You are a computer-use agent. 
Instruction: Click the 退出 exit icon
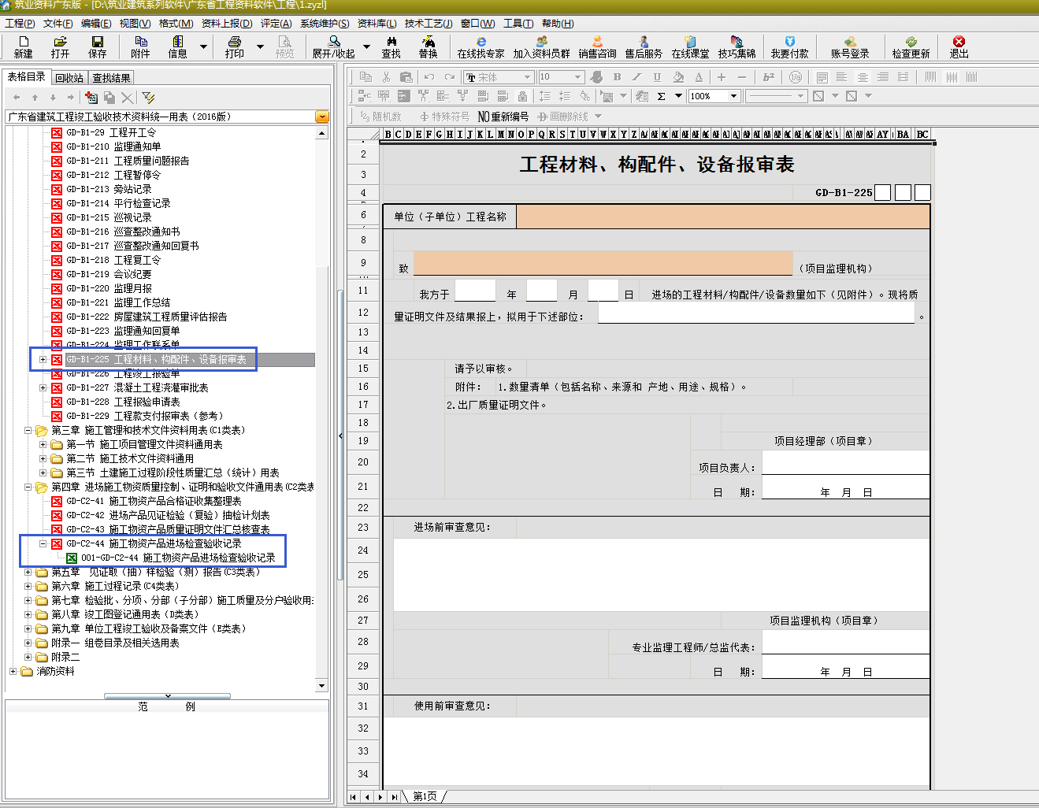click(959, 46)
